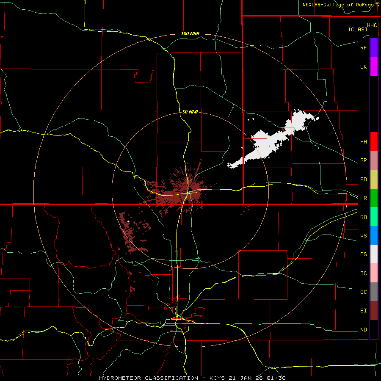Viewport: 381px width, 381px height.
Task: Click the HR legend label
Action: (x=363, y=198)
